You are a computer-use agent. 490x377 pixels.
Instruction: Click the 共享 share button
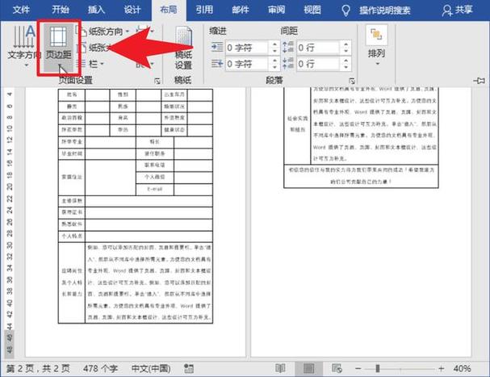click(x=457, y=10)
